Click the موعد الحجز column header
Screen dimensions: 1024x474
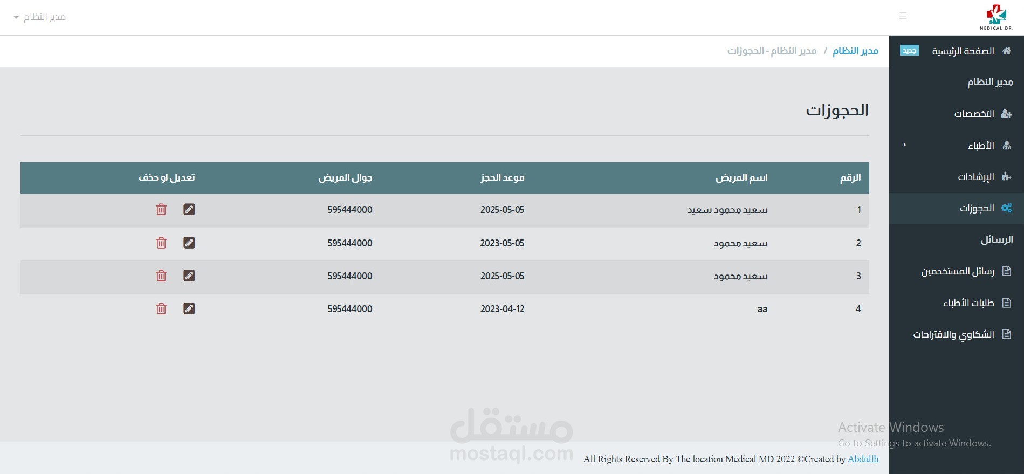(x=502, y=177)
